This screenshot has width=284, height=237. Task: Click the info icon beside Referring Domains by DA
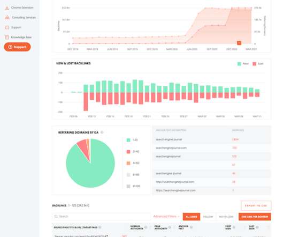tap(102, 132)
